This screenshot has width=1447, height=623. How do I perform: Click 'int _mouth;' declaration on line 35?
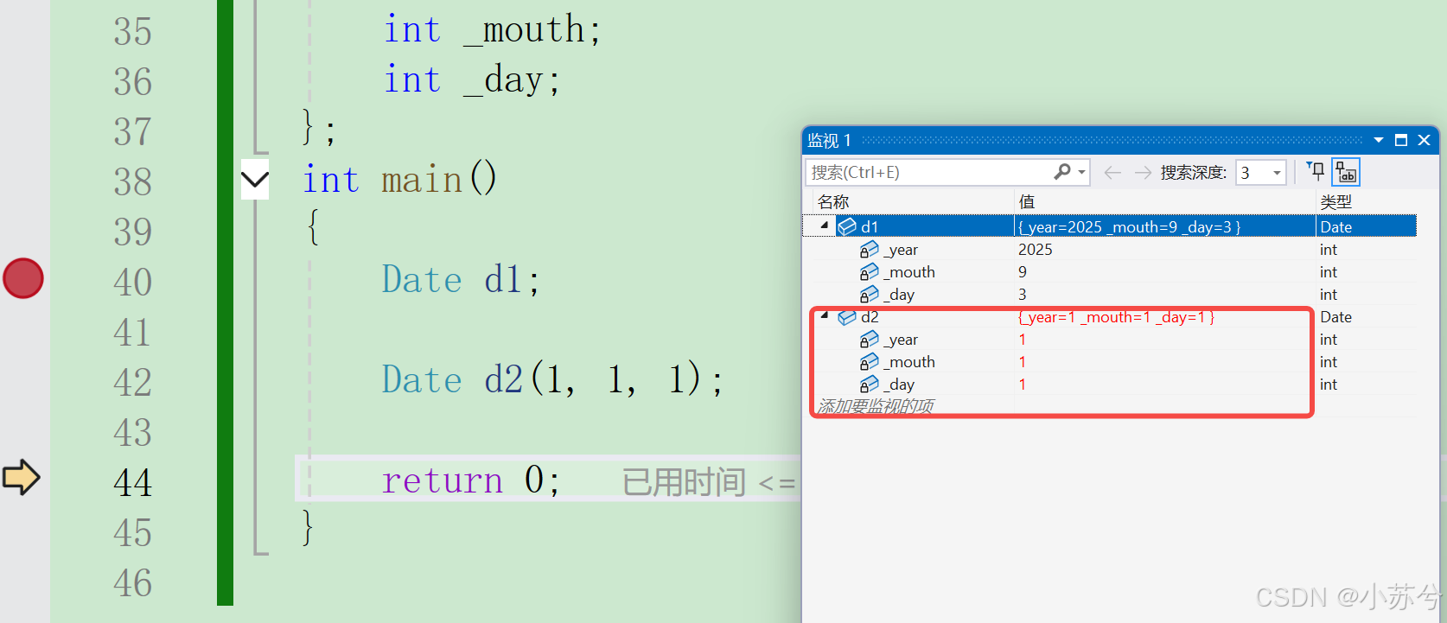pyautogui.click(x=492, y=29)
